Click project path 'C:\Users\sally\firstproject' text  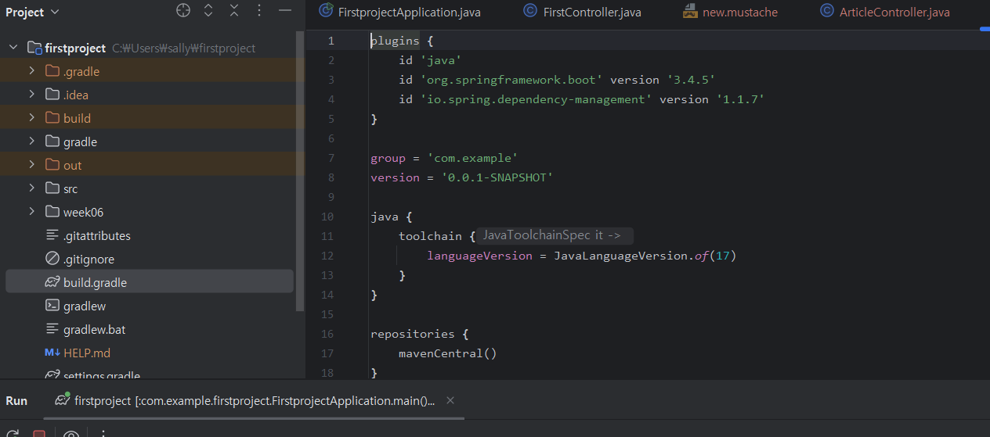pos(184,48)
